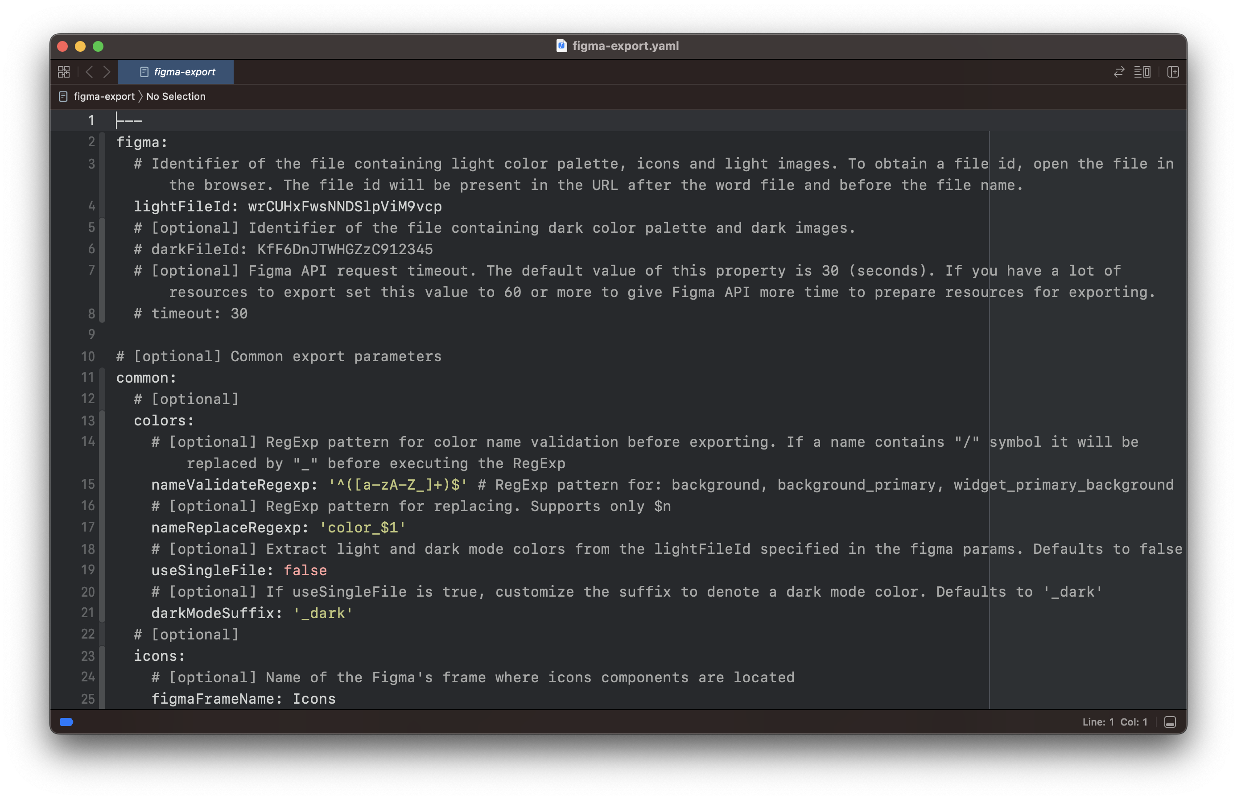Click the Line 1 Col 1 indicator
The height and width of the screenshot is (800, 1237).
pyautogui.click(x=1114, y=722)
